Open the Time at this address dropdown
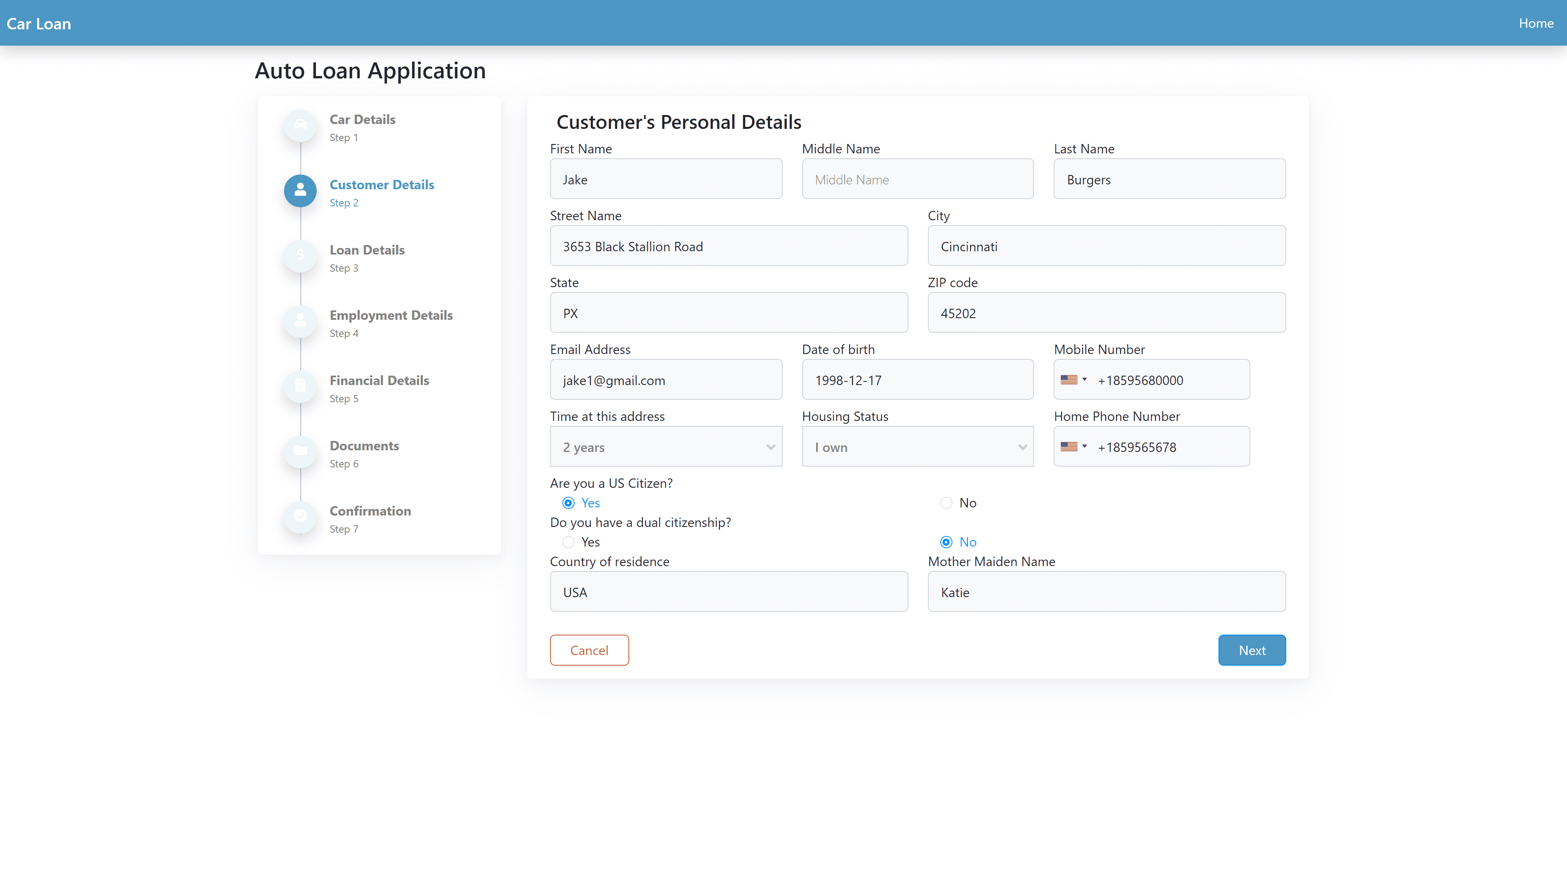This screenshot has width=1567, height=881. (666, 446)
